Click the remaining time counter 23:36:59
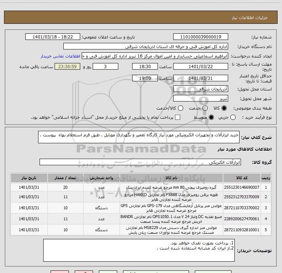The width and height of the screenshot is (282, 273). tap(67, 66)
